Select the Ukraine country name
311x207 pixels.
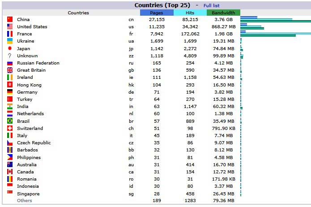[x=26, y=41]
